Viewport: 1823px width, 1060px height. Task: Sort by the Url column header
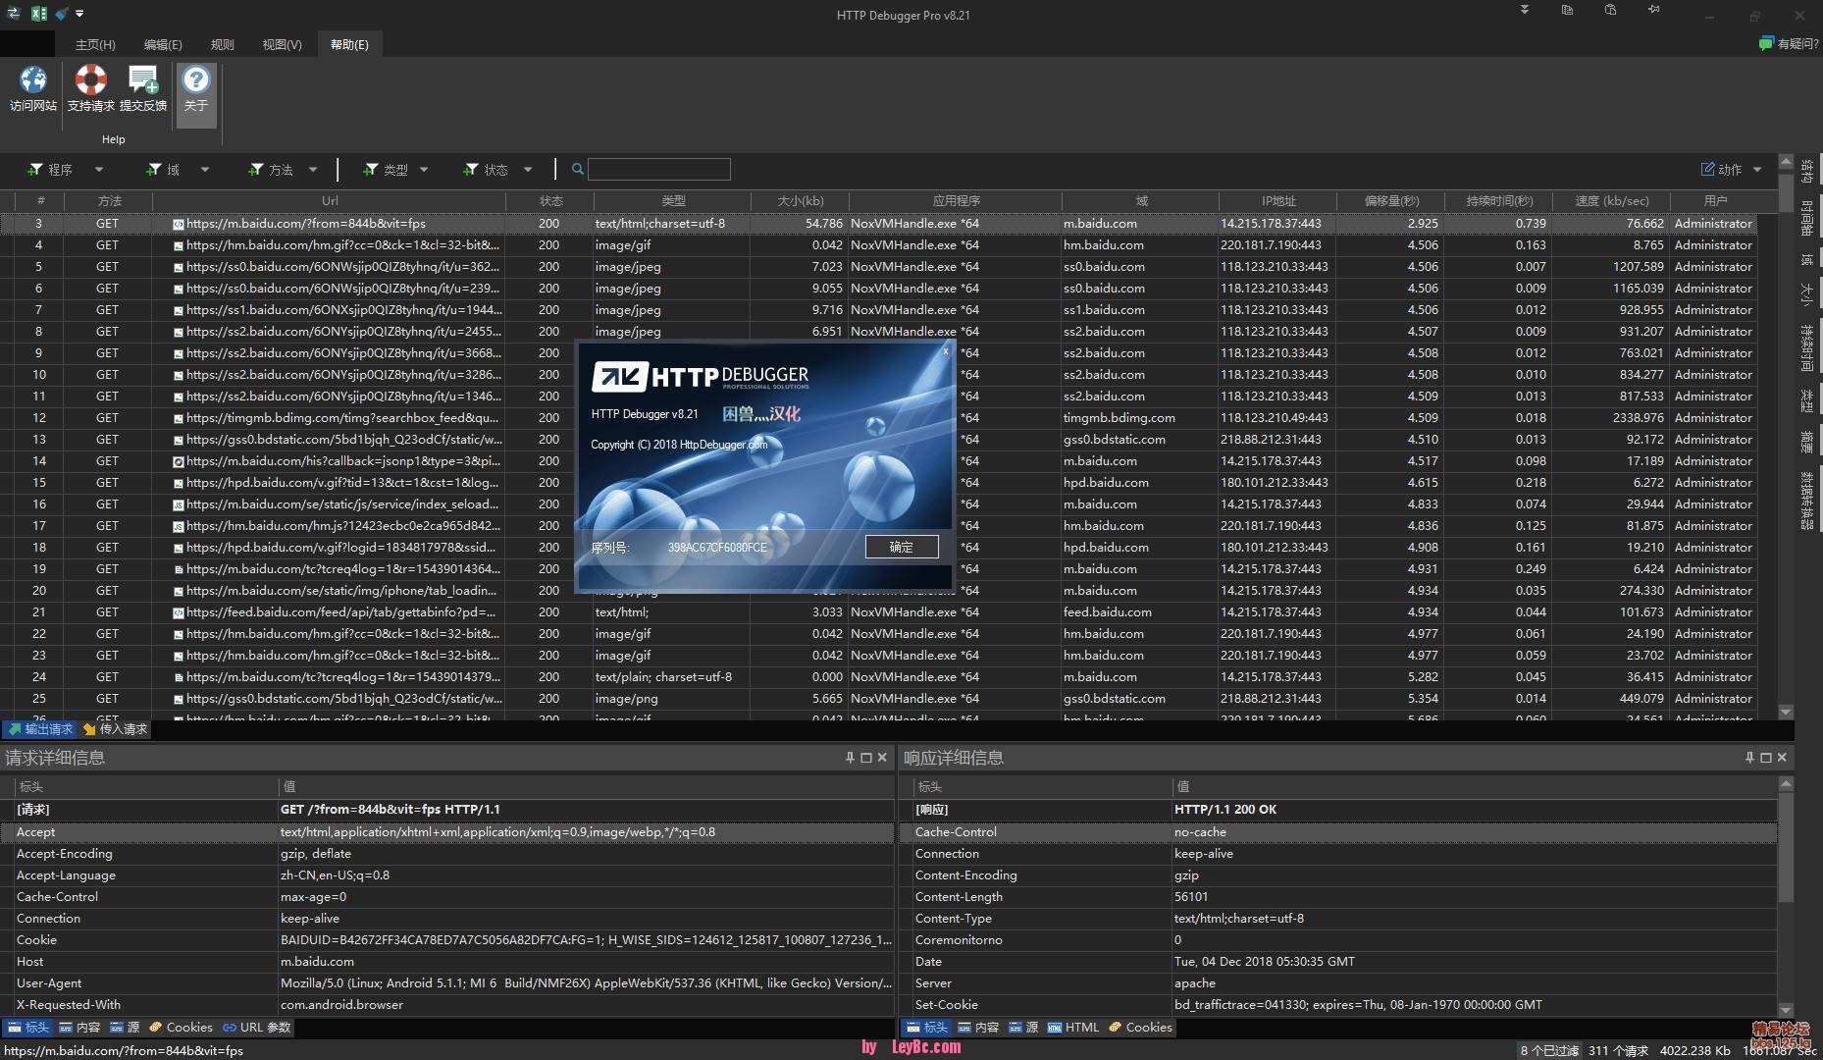pos(330,200)
